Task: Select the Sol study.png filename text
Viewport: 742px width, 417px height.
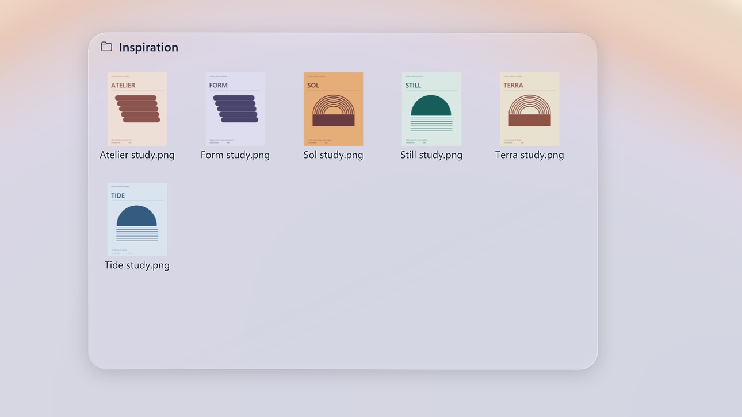Action: (x=334, y=155)
